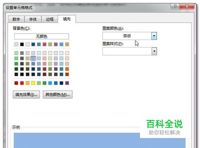This screenshot has height=148, width=200.
Task: Pick the darkest brown-orange shade swatch
Action: [67, 74]
